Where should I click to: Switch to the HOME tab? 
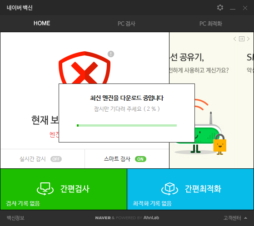42,23
